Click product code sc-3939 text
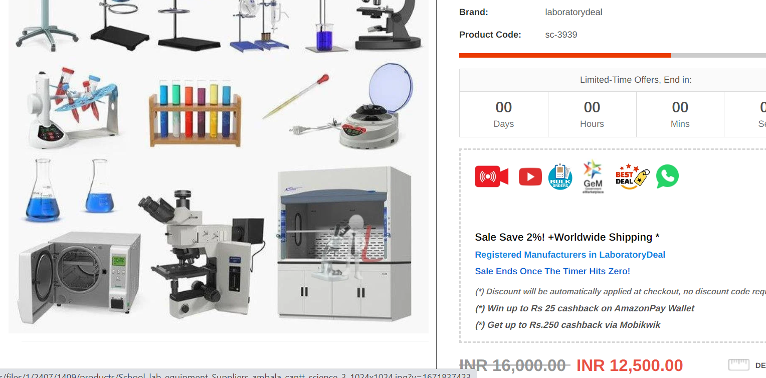Viewport: 766px width, 378px height. point(561,35)
